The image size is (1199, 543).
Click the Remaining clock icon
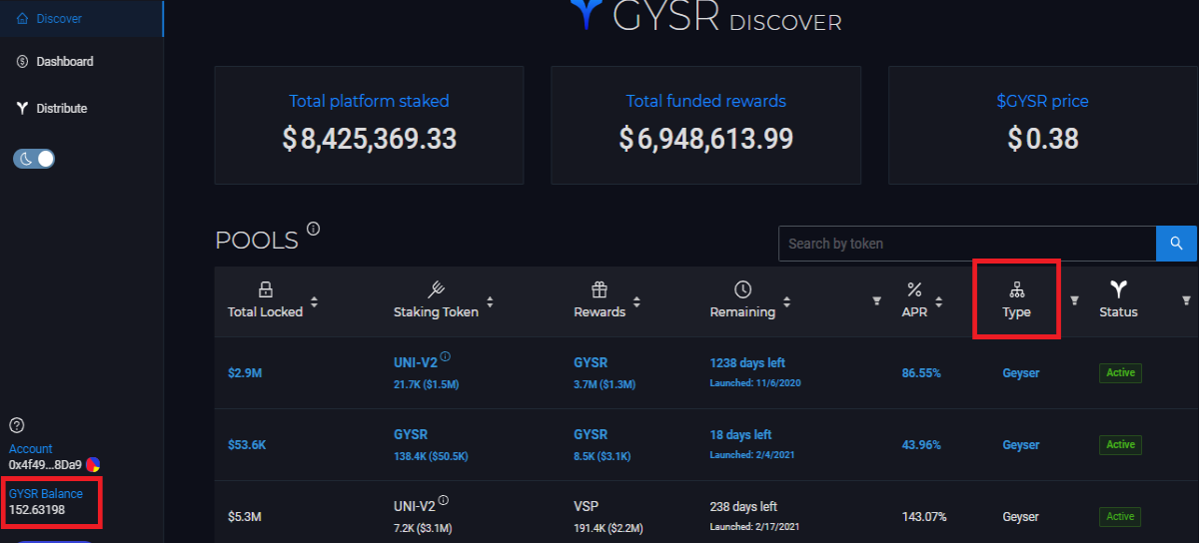pyautogui.click(x=742, y=289)
